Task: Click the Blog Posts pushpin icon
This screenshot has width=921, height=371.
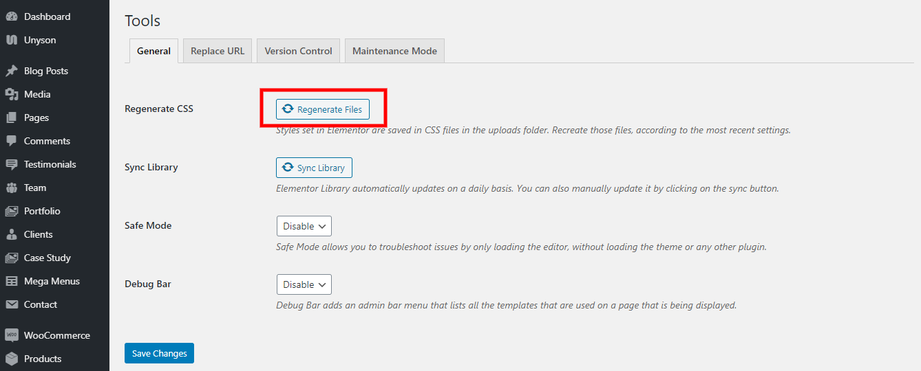Action: pos(12,71)
